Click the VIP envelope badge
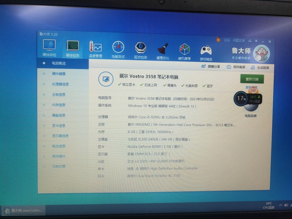292x219 pixels. point(253,91)
